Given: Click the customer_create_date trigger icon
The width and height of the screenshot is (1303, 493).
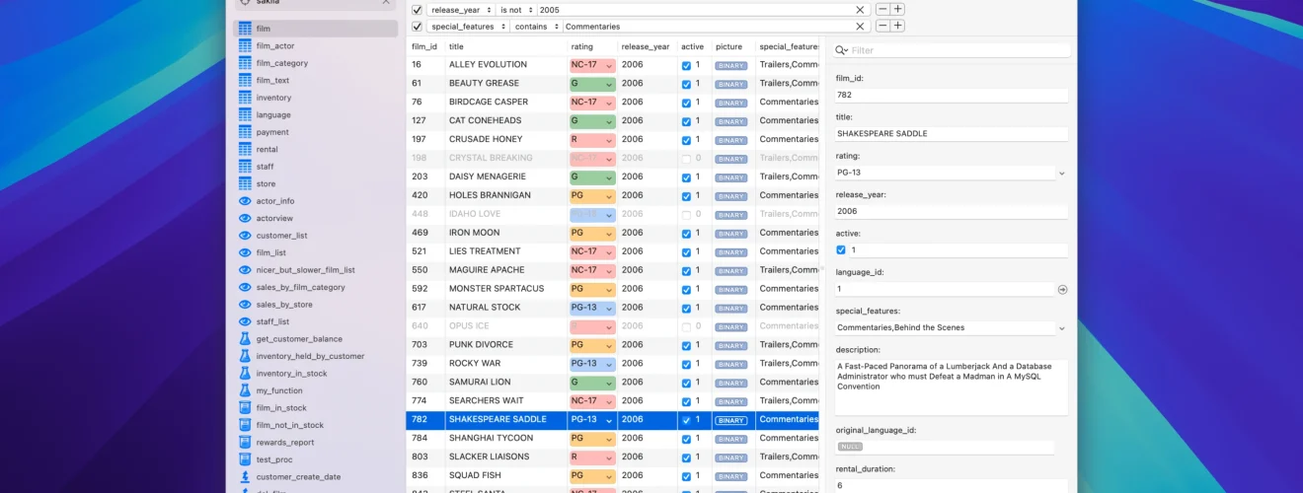Looking at the screenshot, I should pos(246,477).
